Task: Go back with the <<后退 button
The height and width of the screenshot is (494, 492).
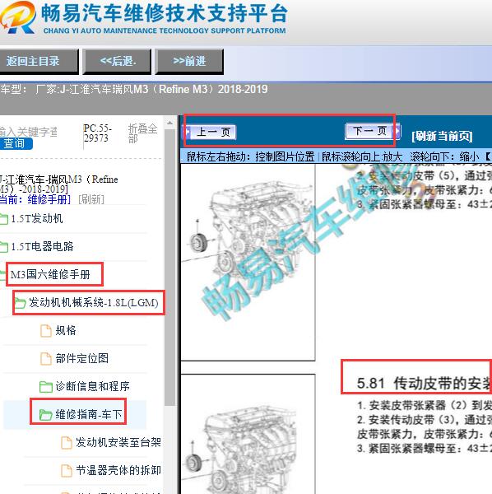Action: click(x=117, y=61)
